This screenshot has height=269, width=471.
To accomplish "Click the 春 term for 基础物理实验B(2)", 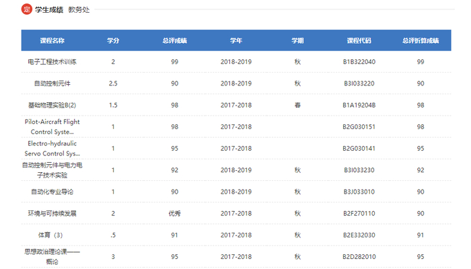I will tap(297, 105).
